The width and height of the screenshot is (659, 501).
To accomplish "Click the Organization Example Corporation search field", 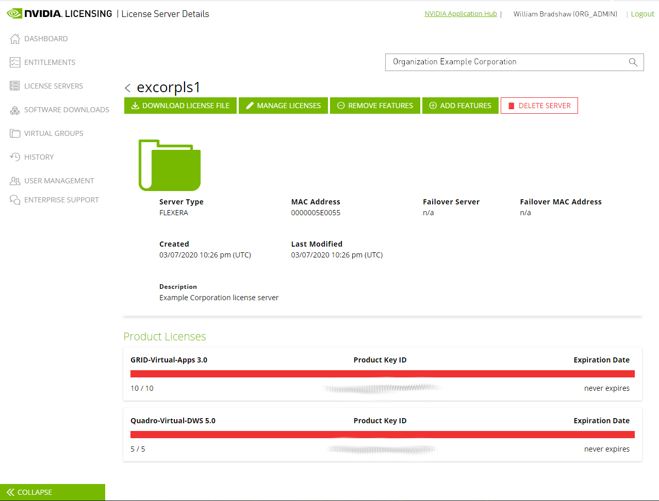I will 495,62.
